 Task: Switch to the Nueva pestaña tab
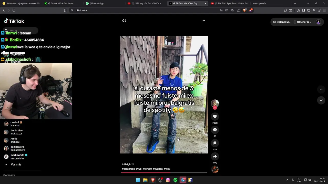click(x=270, y=3)
